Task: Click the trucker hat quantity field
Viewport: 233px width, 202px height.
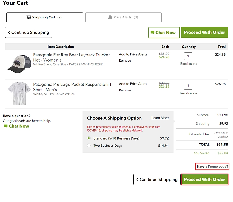Action: coord(188,56)
